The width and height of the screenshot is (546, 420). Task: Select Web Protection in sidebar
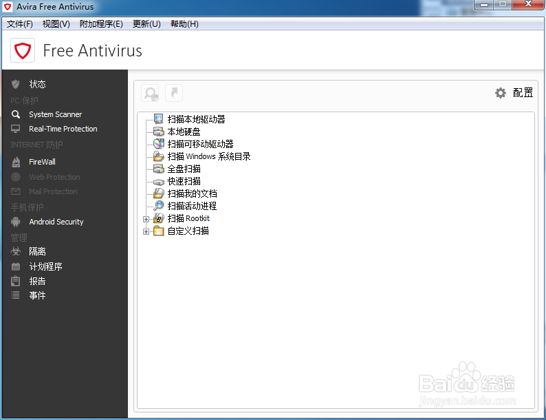click(54, 177)
